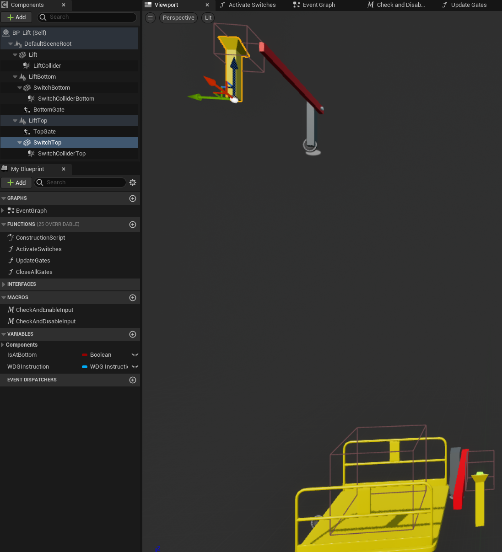Image resolution: width=502 pixels, height=552 pixels.
Task: Expand the EventGraph entry
Action: point(3,211)
